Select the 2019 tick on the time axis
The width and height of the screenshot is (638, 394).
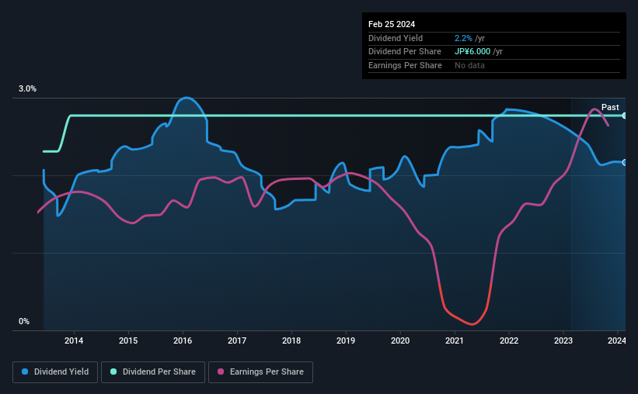(x=346, y=340)
